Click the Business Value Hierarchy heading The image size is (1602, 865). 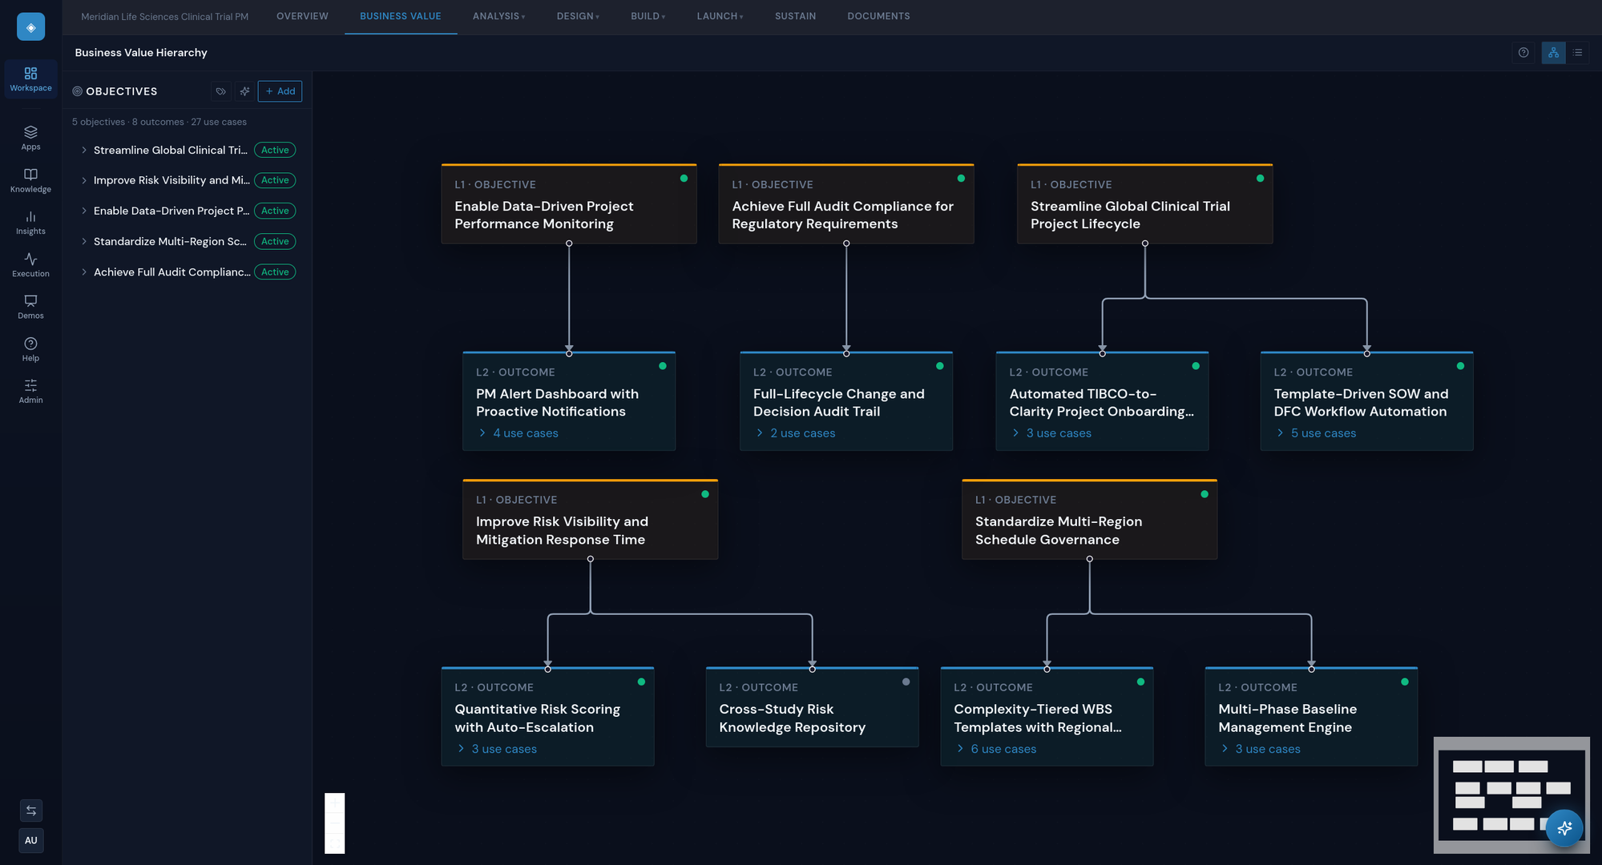pyautogui.click(x=141, y=53)
